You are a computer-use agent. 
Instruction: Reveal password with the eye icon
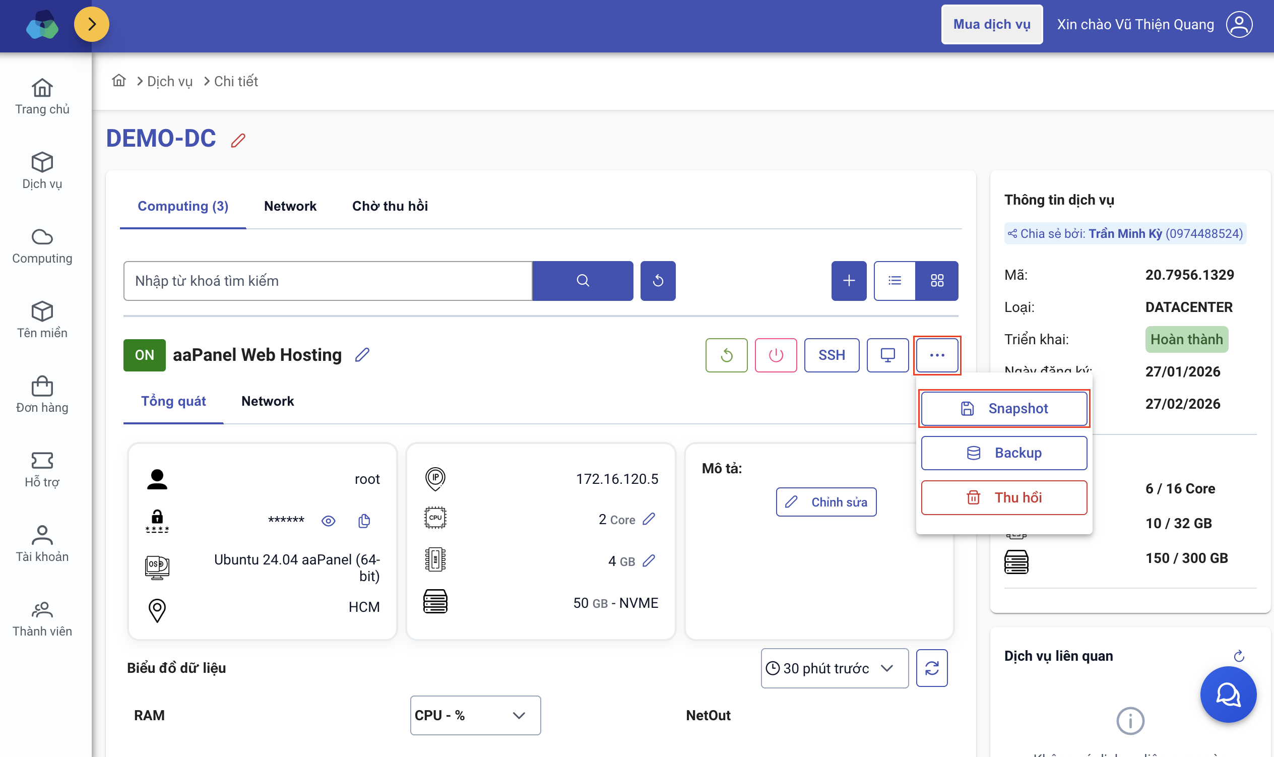coord(329,520)
